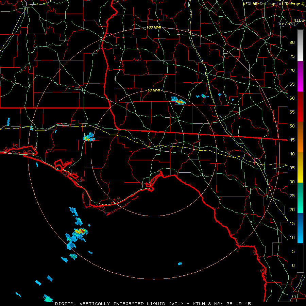Viewport: 306px width, 306px height.
Task: Select the blue segment of the VIL scale
Action: [300, 228]
